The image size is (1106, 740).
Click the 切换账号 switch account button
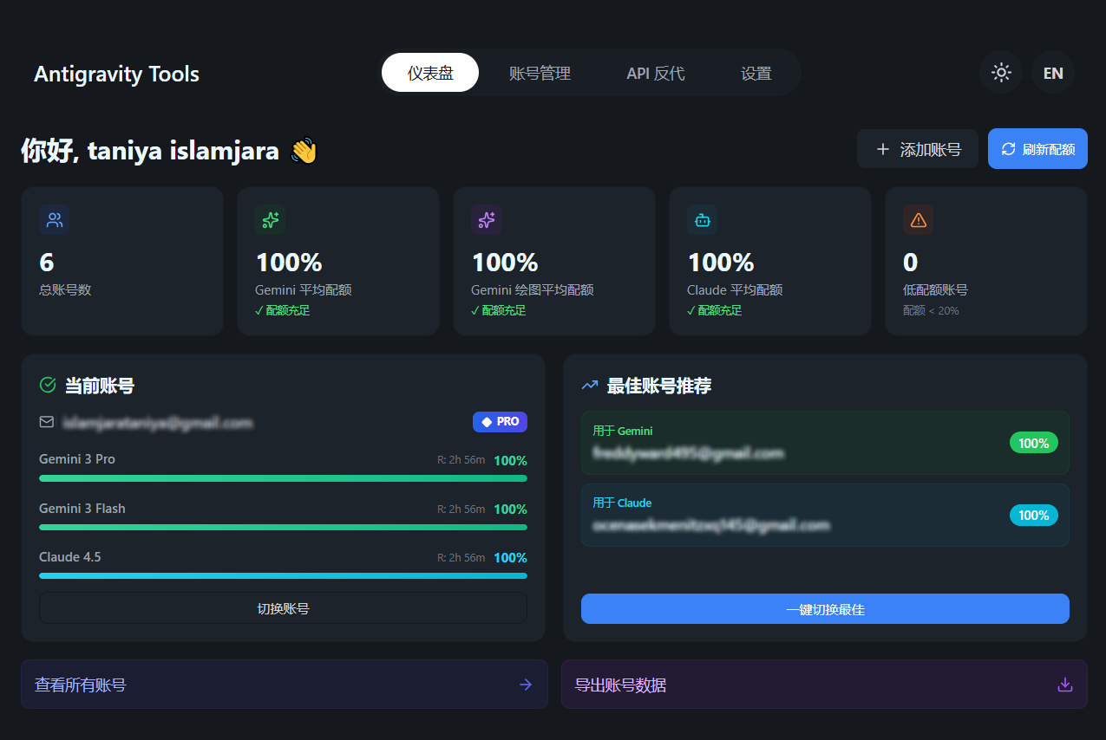(283, 608)
